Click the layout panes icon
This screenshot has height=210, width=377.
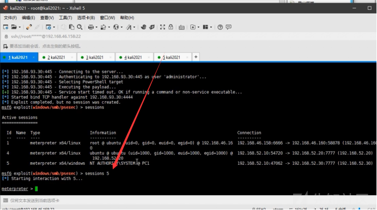205,27
